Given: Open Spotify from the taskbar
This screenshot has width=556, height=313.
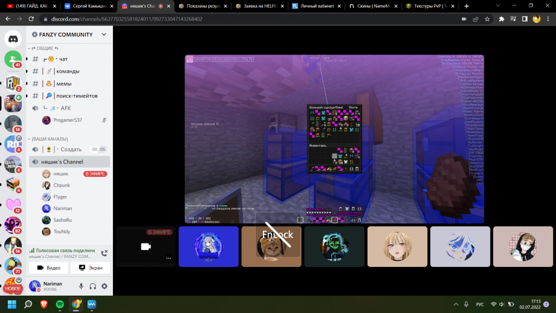Looking at the screenshot, I should coord(60,304).
